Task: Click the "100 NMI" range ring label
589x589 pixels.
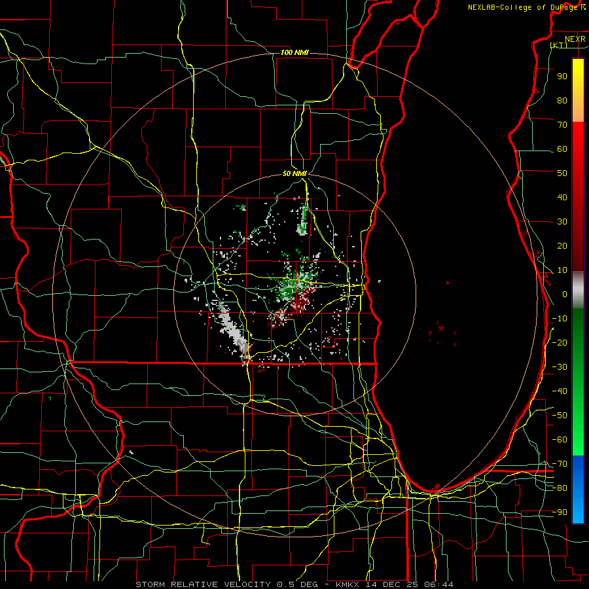Action: click(294, 52)
